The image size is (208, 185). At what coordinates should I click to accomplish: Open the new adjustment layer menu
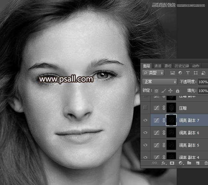coord(181,163)
